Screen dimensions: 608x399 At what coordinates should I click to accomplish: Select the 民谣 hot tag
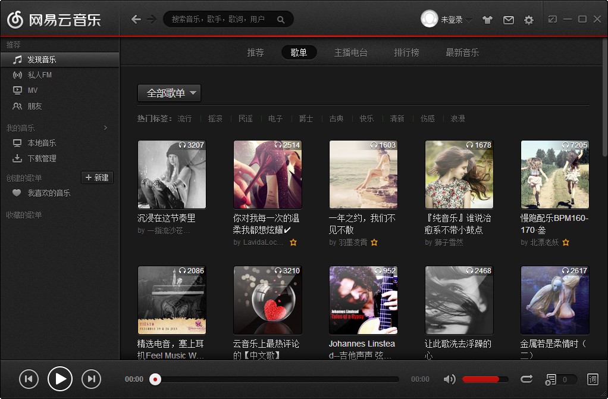click(245, 119)
